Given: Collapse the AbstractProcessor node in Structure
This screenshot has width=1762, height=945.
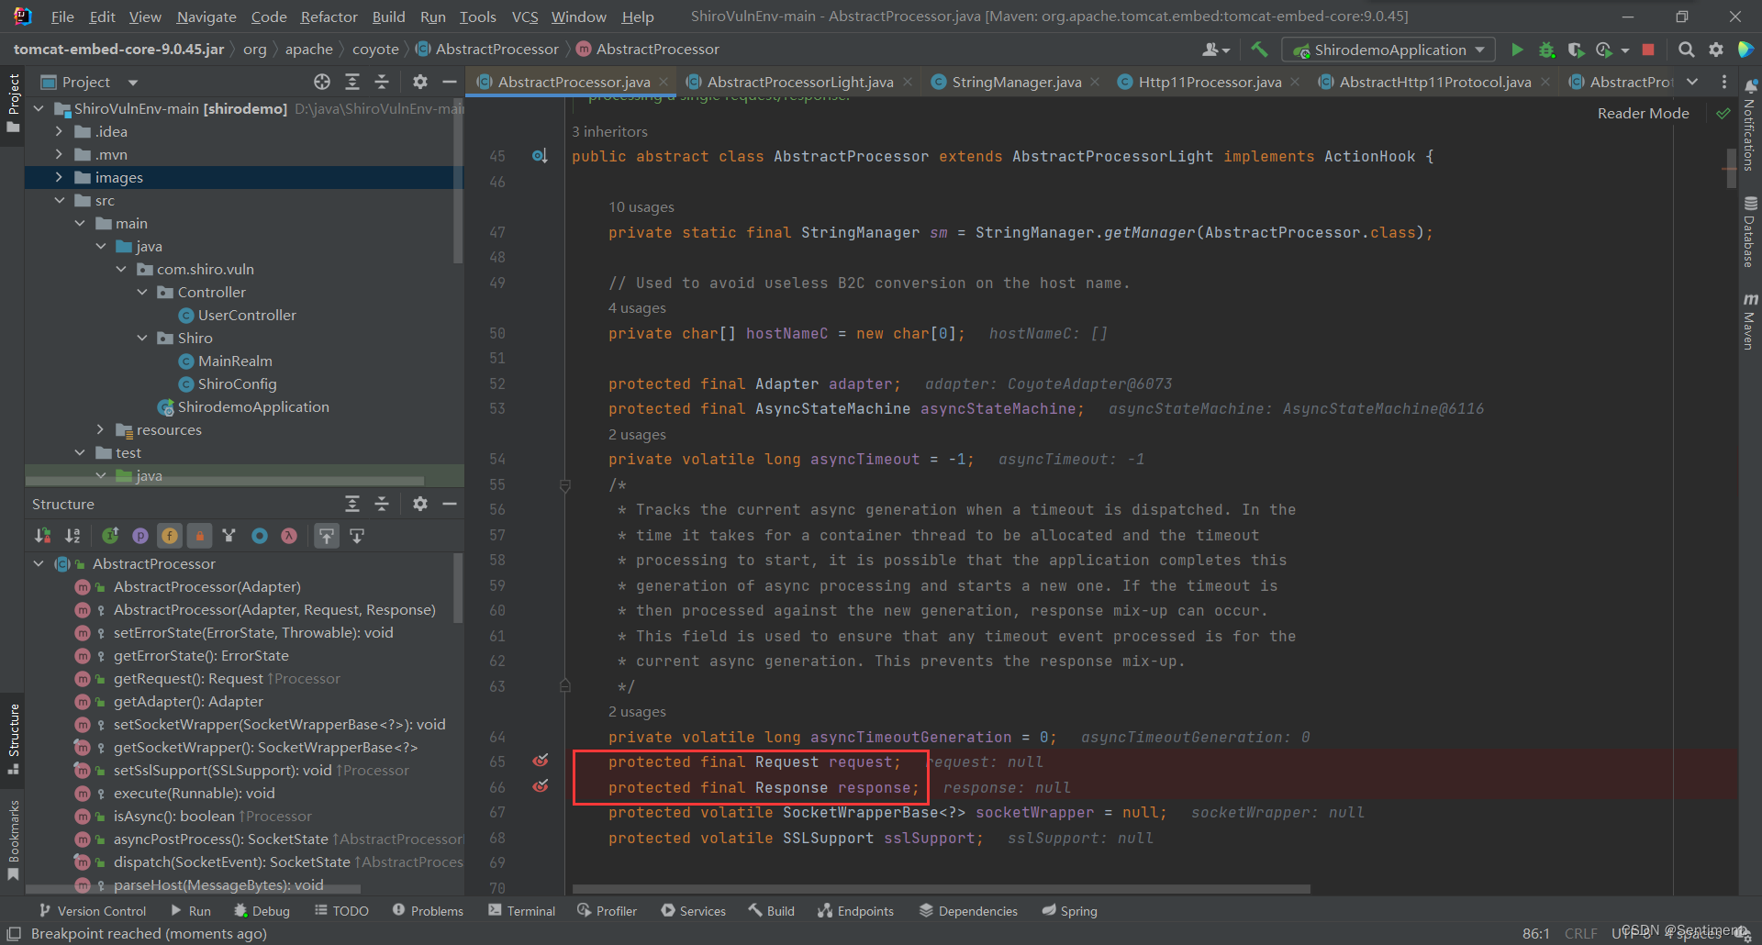Looking at the screenshot, I should pyautogui.click(x=39, y=563).
